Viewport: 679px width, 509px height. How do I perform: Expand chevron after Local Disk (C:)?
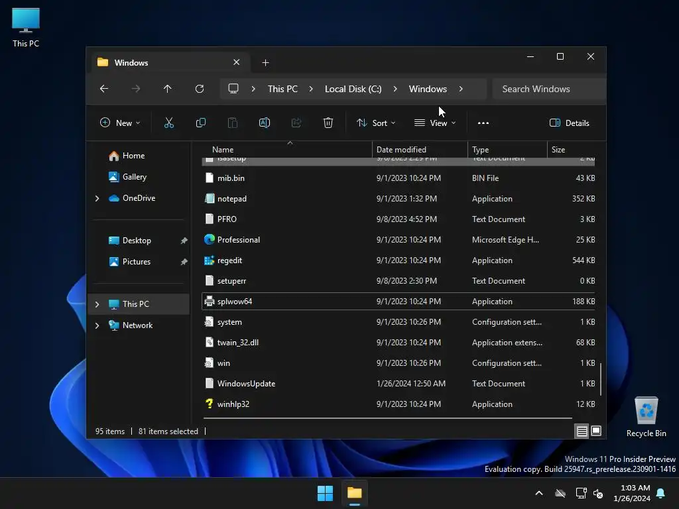pos(395,89)
